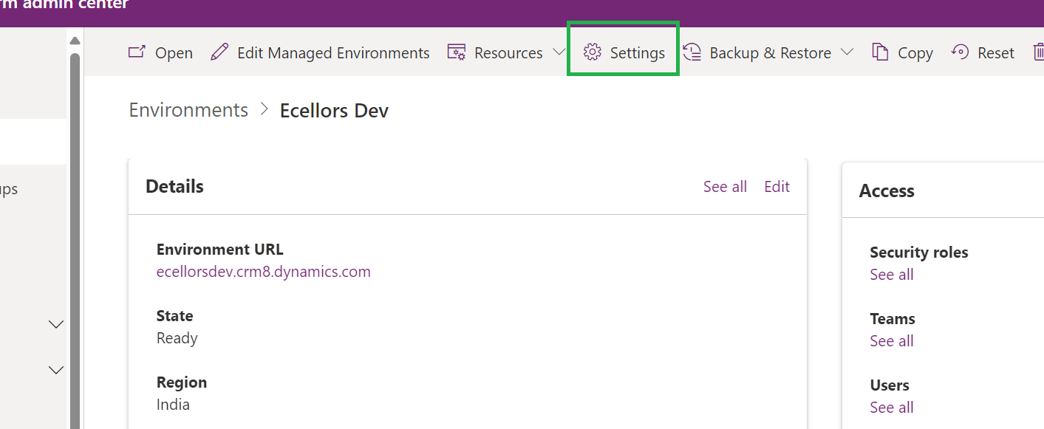Click the Resources icon in the command bar
This screenshot has width=1044, height=429.
457,52
